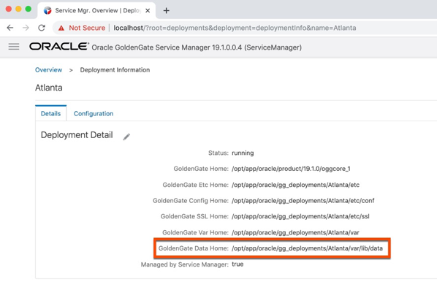
Task: Click the Managed by Service Manager value 'true'
Action: click(237, 264)
